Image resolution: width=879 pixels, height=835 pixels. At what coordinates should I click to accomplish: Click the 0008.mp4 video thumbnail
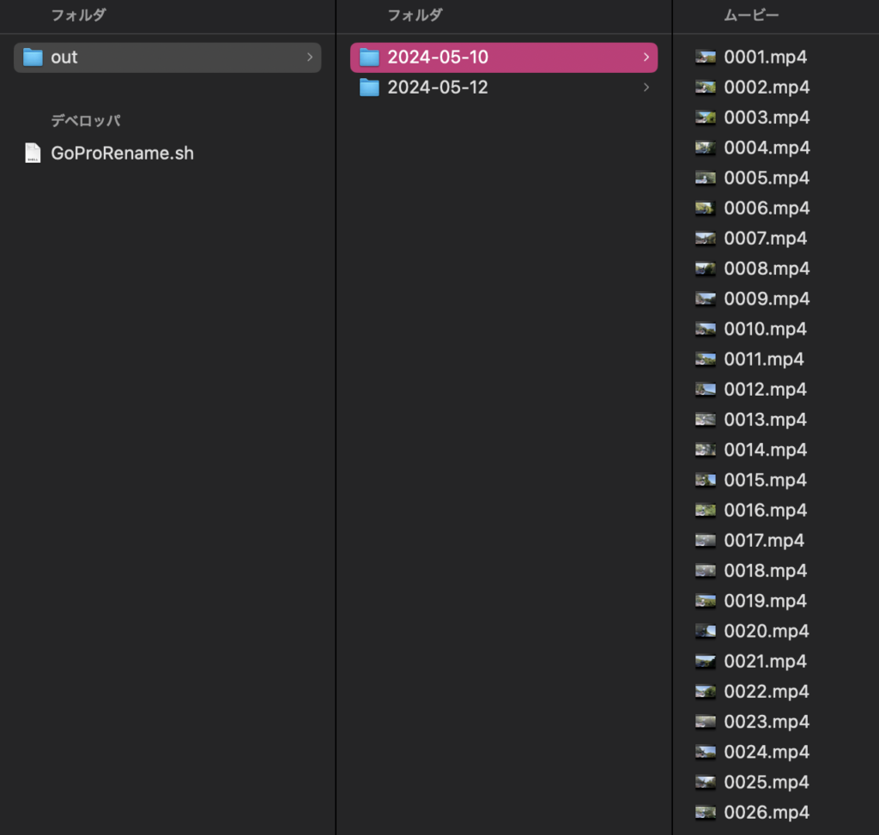click(x=706, y=269)
